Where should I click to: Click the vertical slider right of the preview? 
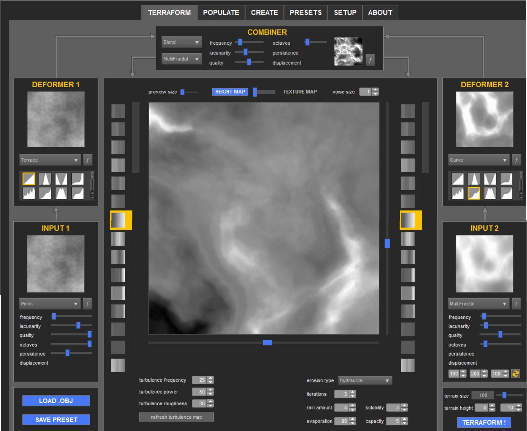point(387,218)
